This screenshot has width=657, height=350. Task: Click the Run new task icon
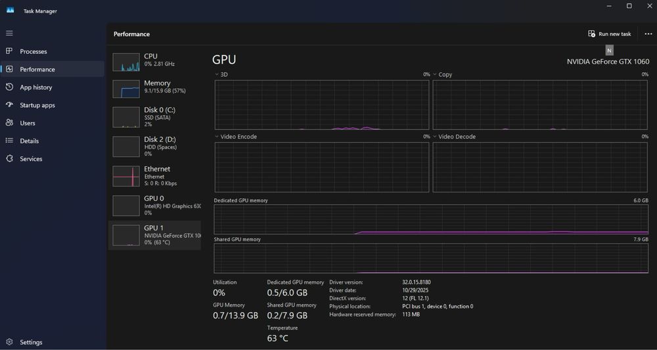[x=592, y=34]
